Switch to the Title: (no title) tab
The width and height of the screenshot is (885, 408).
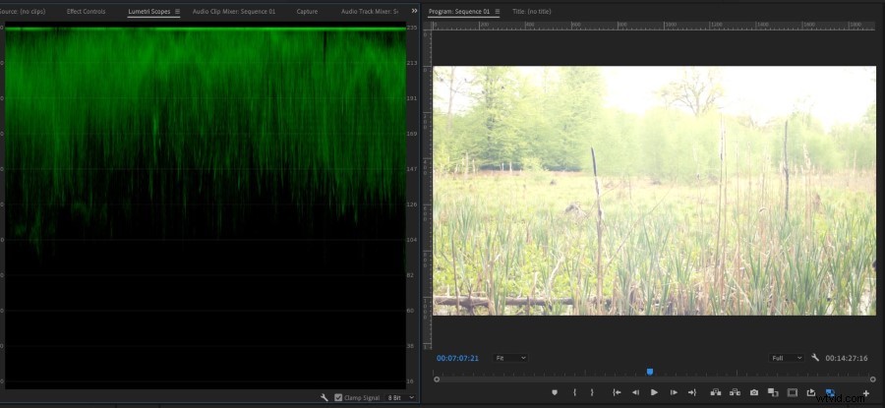(532, 11)
